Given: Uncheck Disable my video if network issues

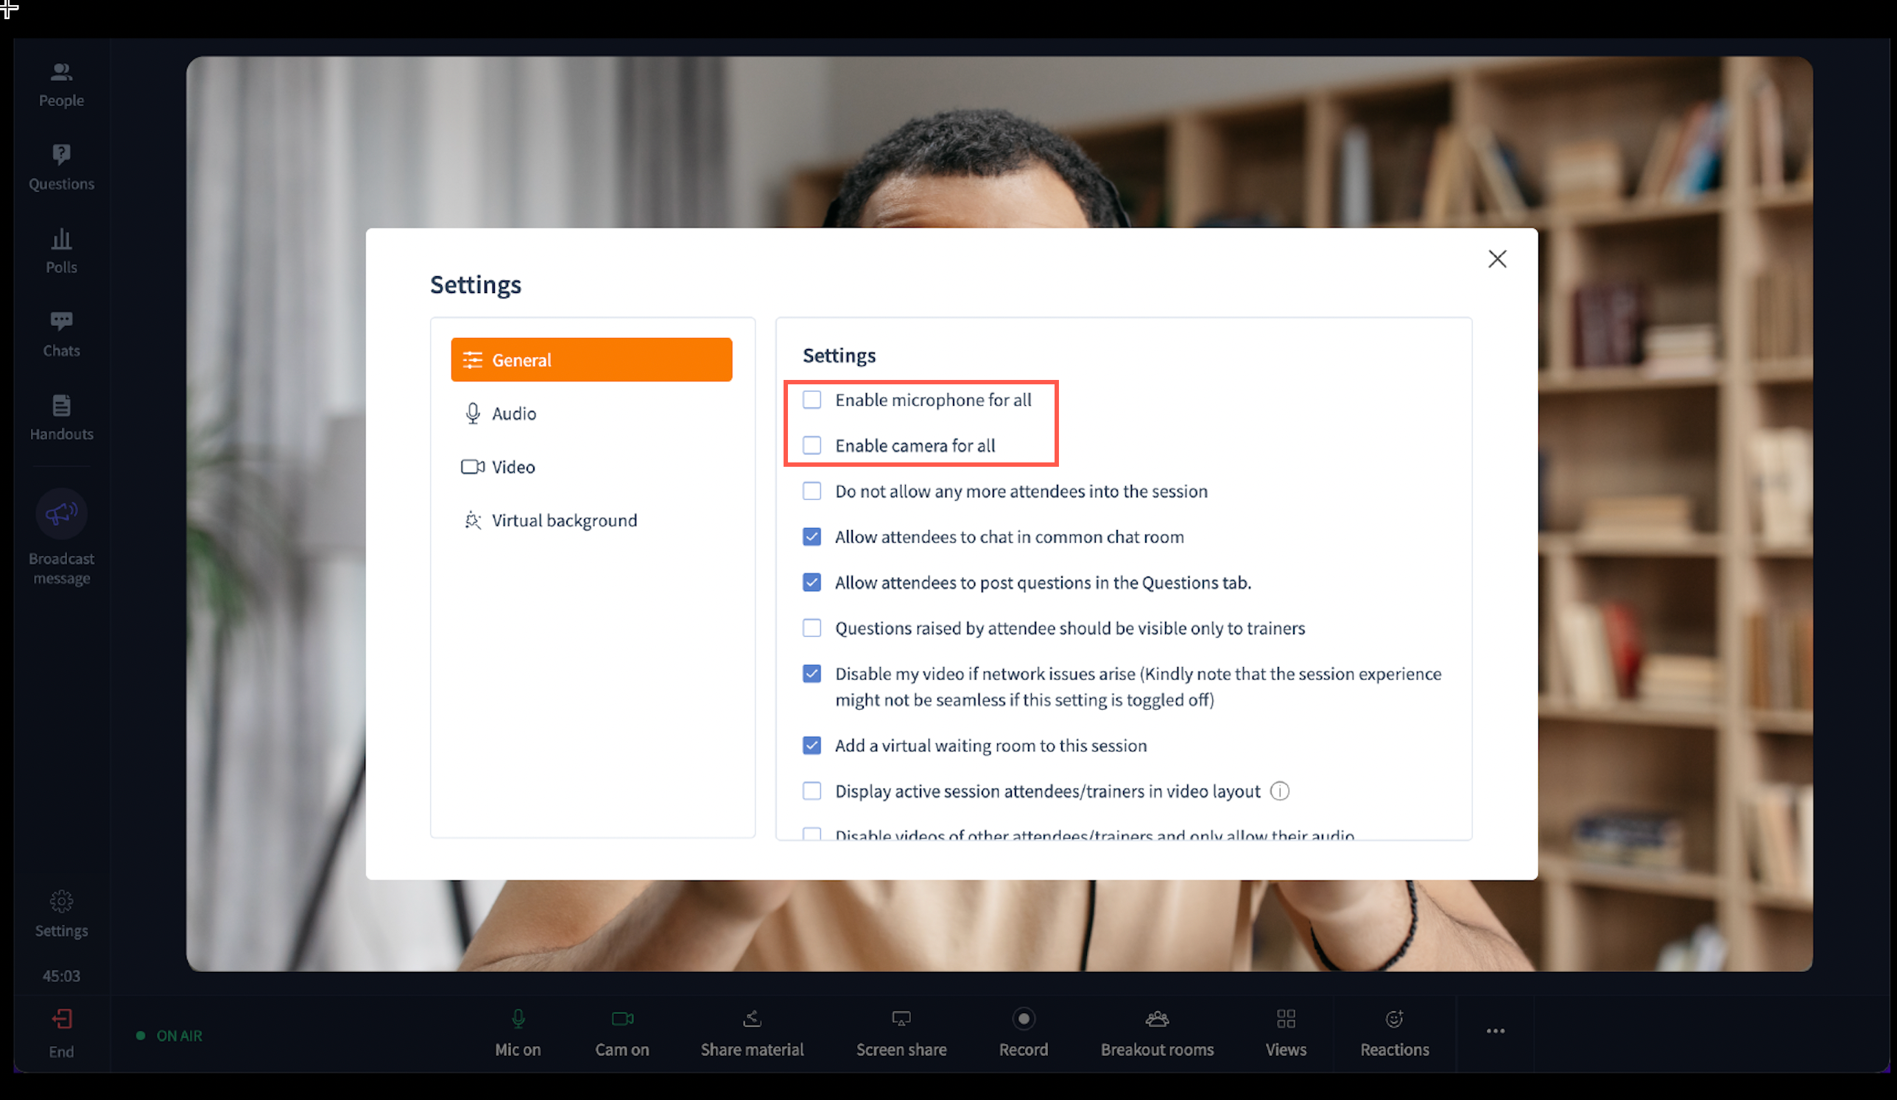Looking at the screenshot, I should pyautogui.click(x=812, y=674).
